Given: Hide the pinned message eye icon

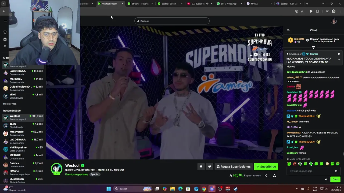Looking at the screenshot, I should click(x=339, y=54).
